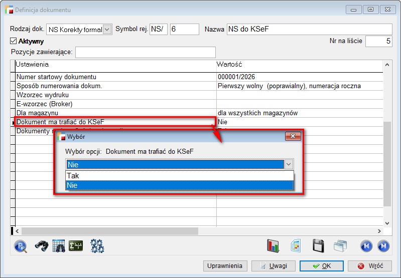Click the bar chart icon
The image size is (401, 278).
click(x=273, y=246)
